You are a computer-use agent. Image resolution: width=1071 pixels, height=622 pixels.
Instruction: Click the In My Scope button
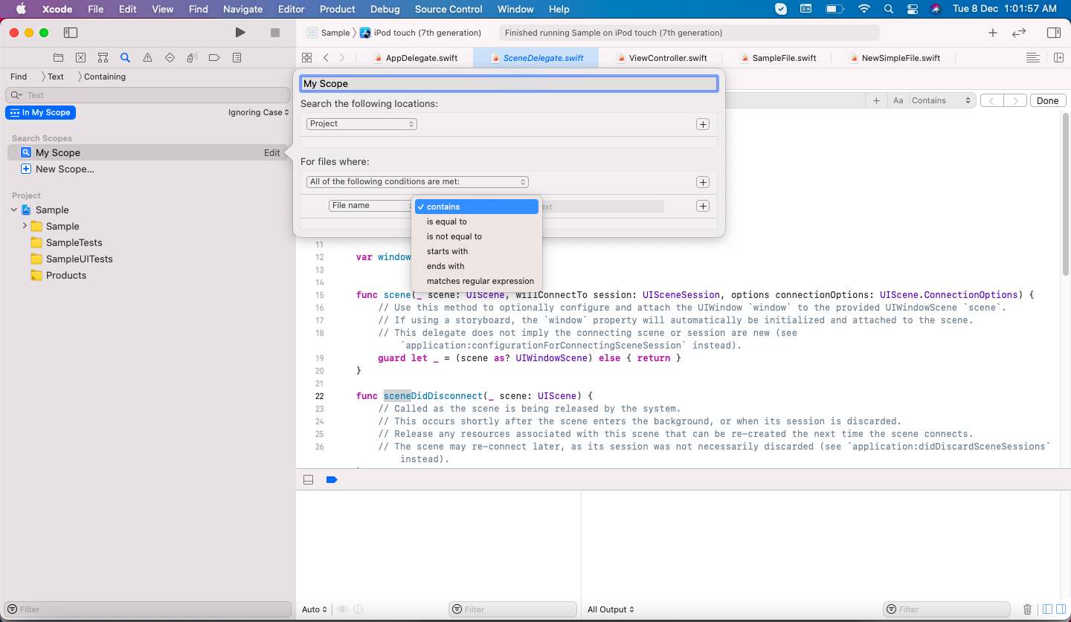[x=41, y=112]
